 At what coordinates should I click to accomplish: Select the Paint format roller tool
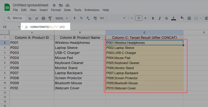(50, 18)
